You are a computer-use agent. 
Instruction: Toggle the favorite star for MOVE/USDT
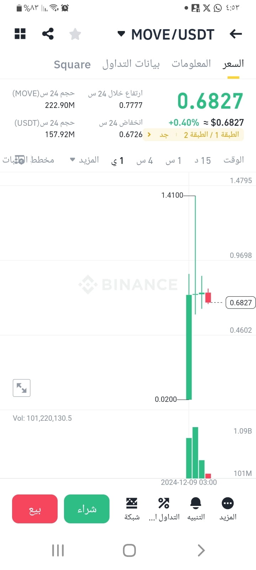(x=75, y=34)
